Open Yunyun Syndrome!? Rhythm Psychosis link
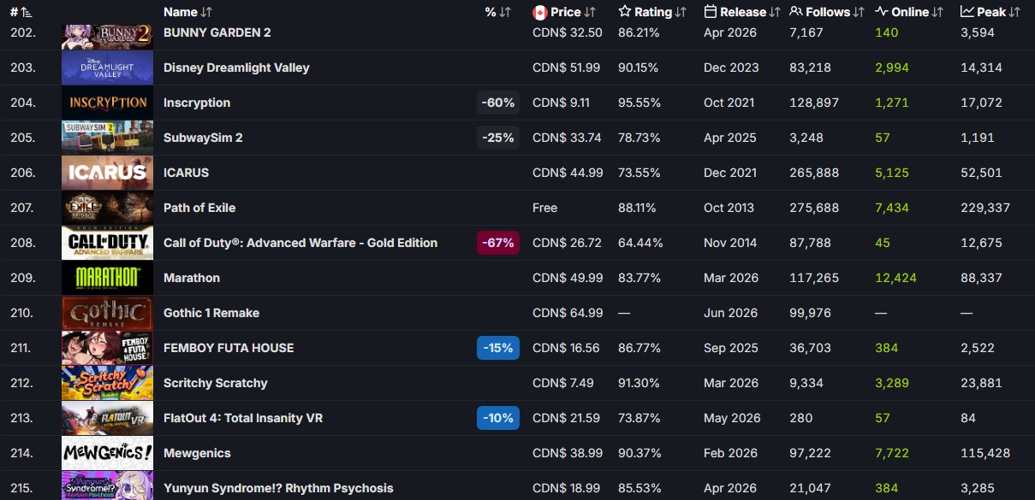This screenshot has height=500, width=1035. [x=279, y=488]
